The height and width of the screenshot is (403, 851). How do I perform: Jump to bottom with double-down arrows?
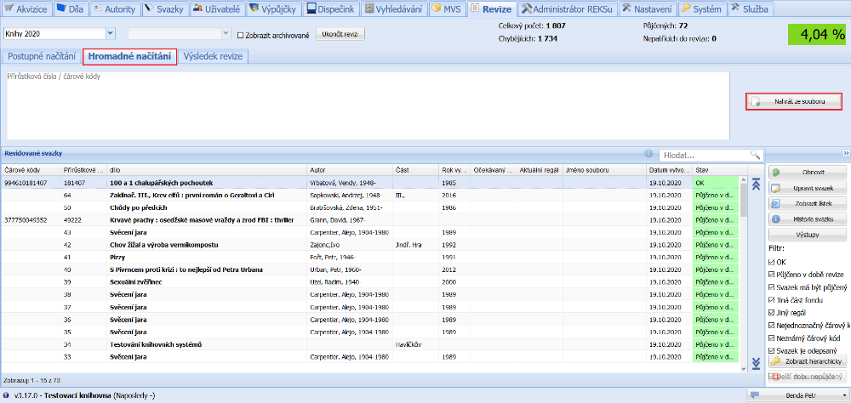(755, 364)
